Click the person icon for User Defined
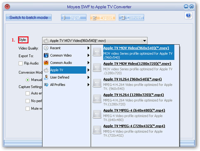Image resolution: width=200 pixels, height=151 pixels. coord(46,77)
